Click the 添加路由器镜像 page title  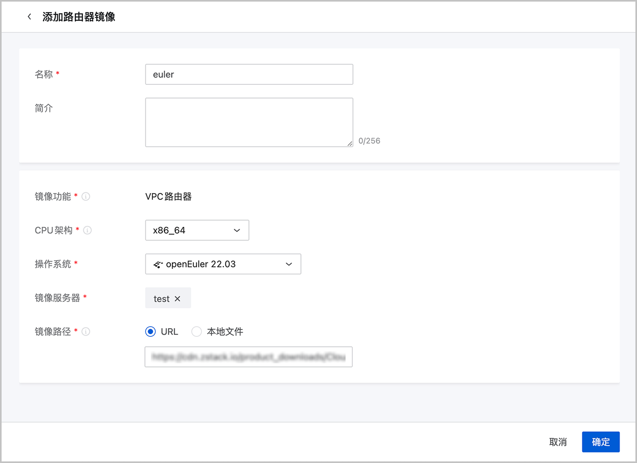79,17
